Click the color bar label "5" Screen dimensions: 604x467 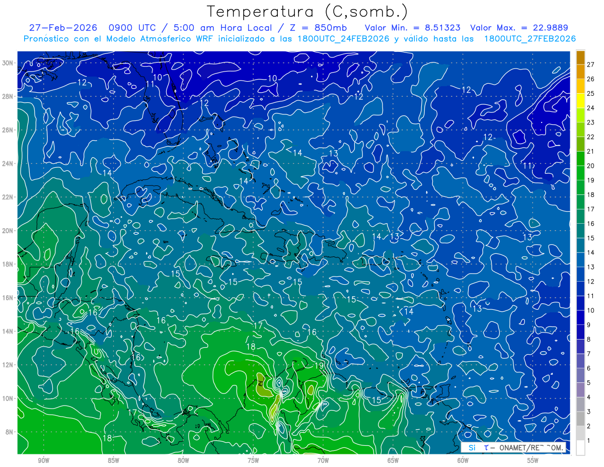tap(589, 383)
